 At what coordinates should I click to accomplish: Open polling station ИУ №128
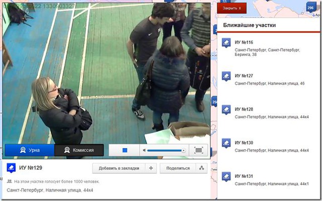pyautogui.click(x=244, y=109)
